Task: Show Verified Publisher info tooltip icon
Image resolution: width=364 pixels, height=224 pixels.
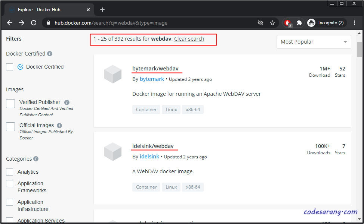Action: (67, 102)
